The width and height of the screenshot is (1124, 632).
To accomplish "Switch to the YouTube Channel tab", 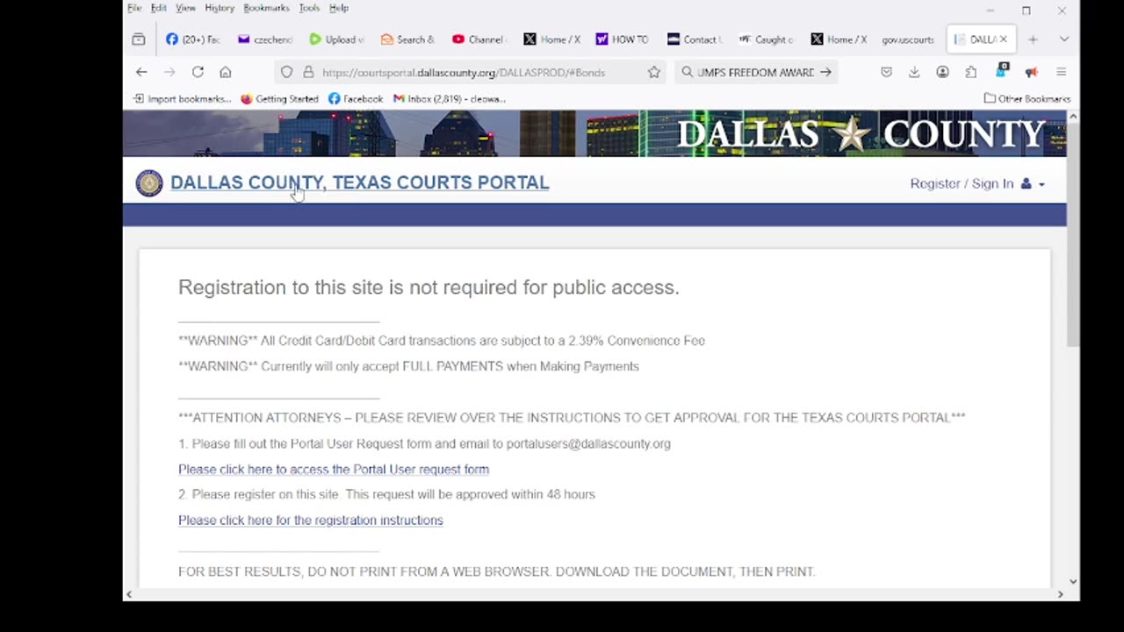I will coord(479,39).
